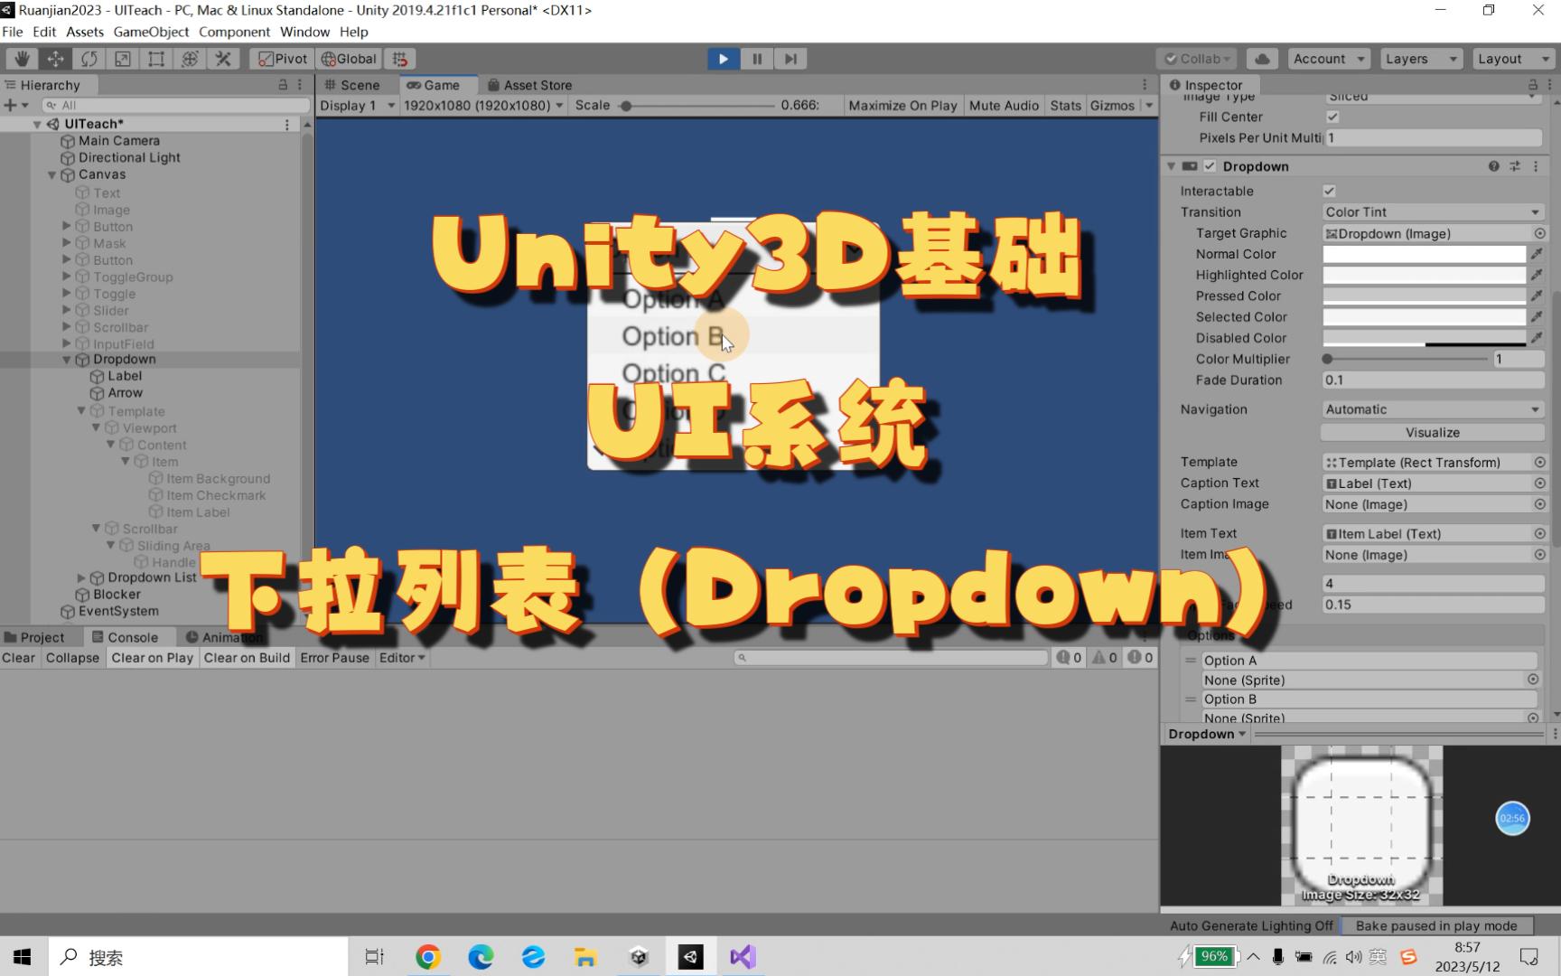Open resolution 1920x1080 dropdown
This screenshot has width=1561, height=976.
483,106
